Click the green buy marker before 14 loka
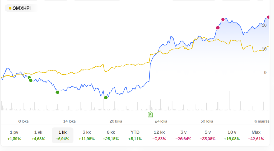 (x=58, y=92)
